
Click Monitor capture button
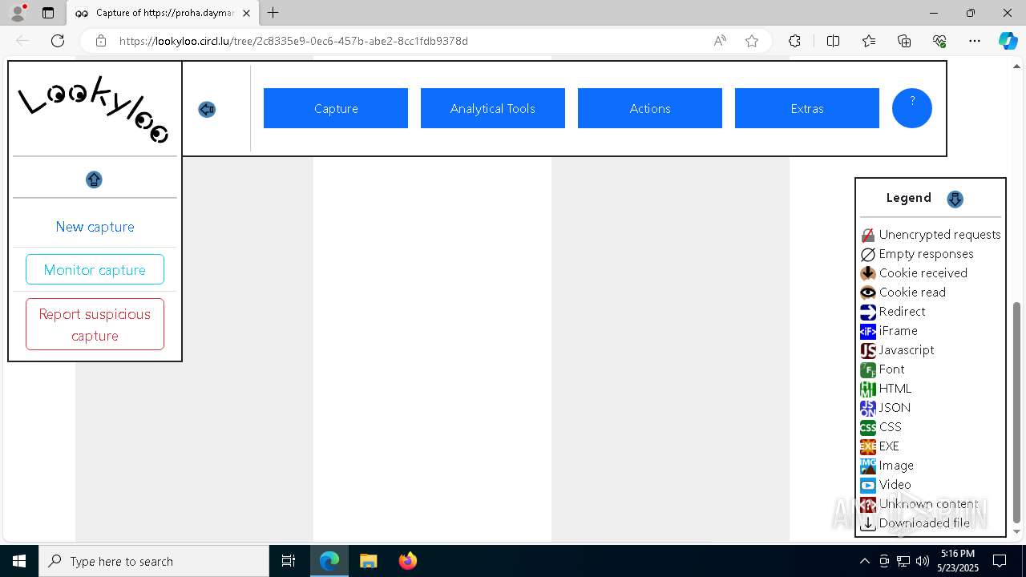(95, 269)
